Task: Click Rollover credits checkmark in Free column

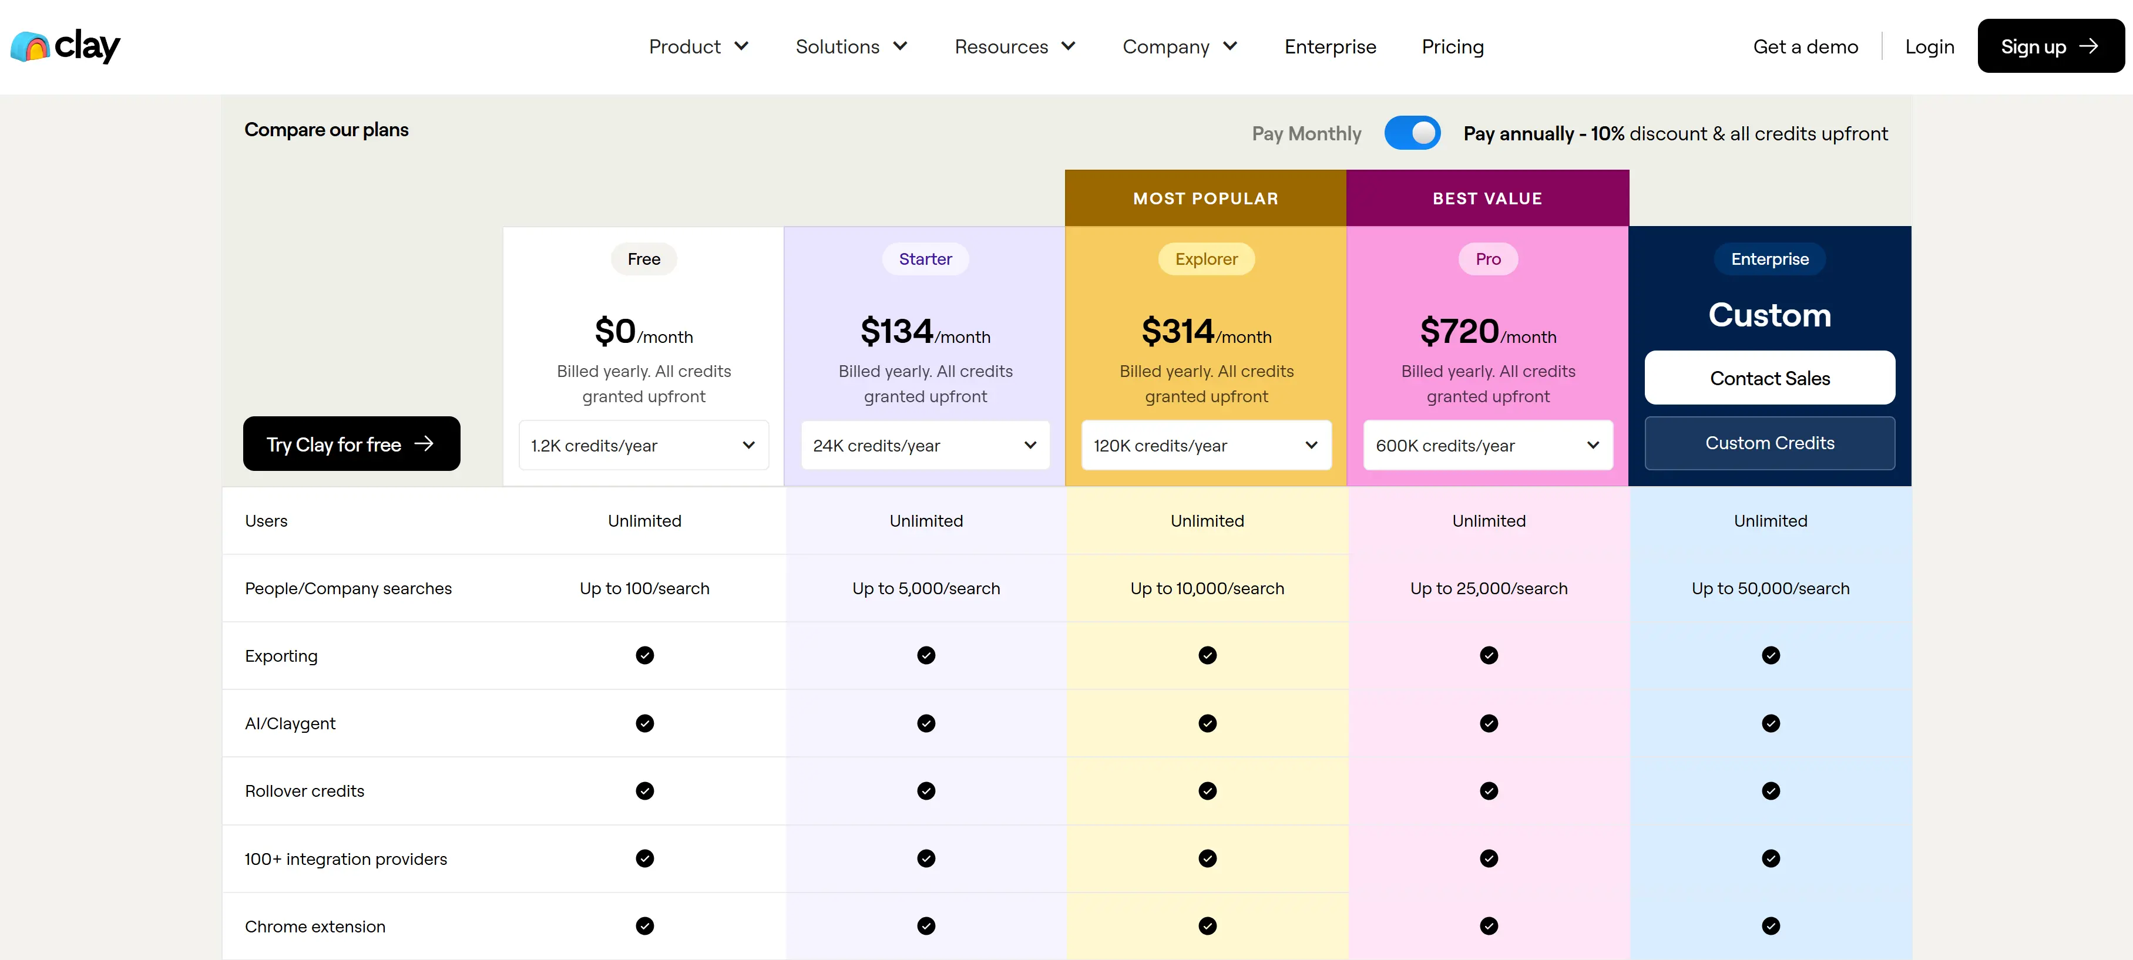Action: (x=644, y=791)
